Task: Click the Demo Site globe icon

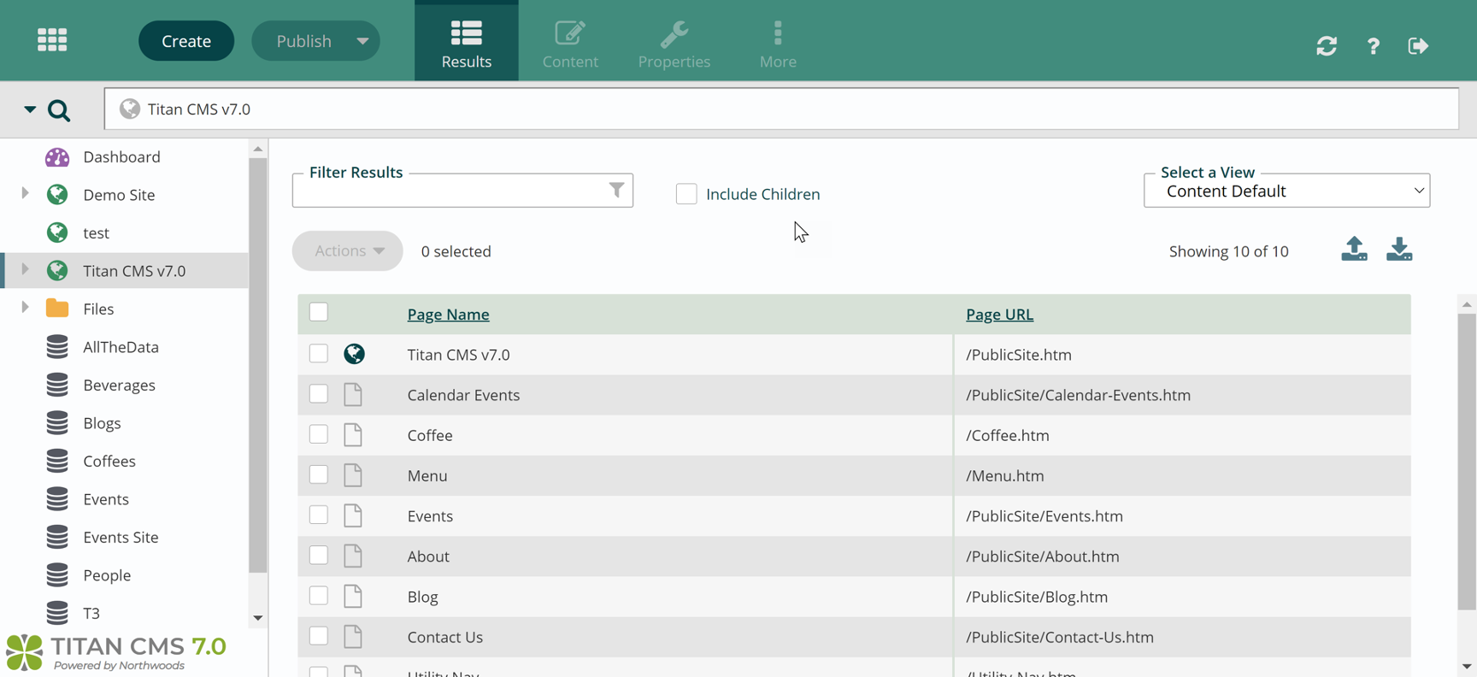Action: 57,195
